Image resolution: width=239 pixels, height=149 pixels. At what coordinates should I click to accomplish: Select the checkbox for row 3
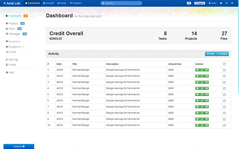[x=224, y=82]
